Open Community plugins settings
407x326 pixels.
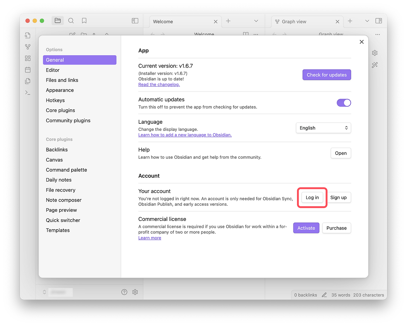point(79,121)
